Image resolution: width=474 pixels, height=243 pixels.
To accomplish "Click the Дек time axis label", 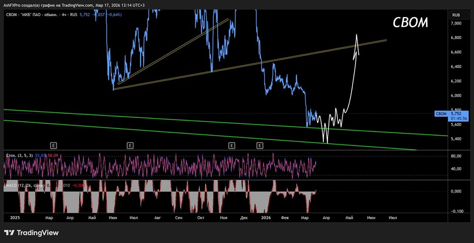I will click(x=244, y=217).
